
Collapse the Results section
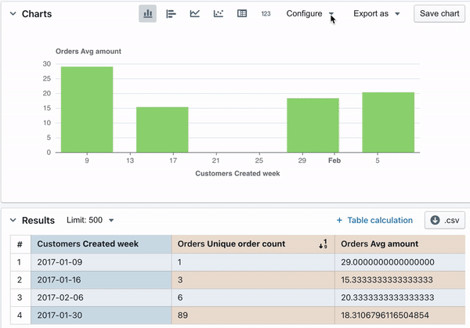coord(13,221)
